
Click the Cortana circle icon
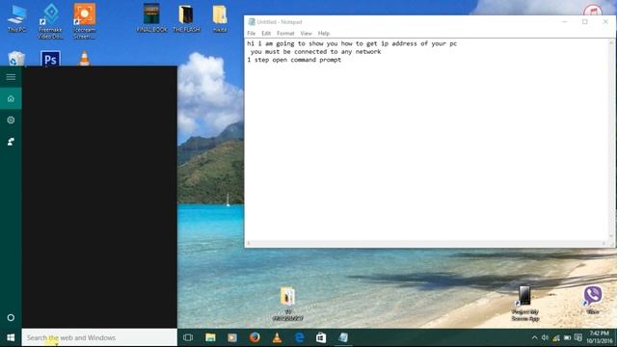point(11,317)
